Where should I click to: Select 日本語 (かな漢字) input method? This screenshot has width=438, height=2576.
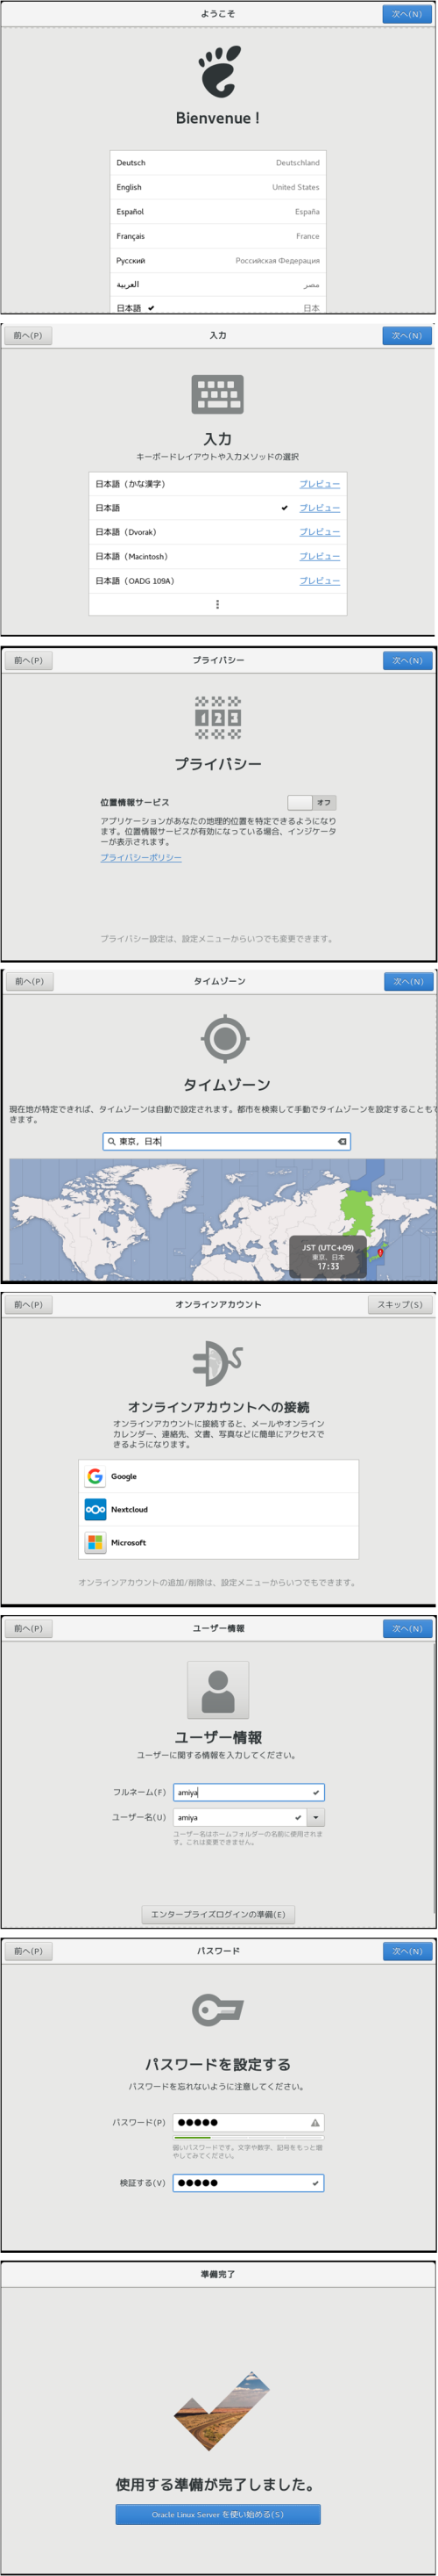coord(217,484)
